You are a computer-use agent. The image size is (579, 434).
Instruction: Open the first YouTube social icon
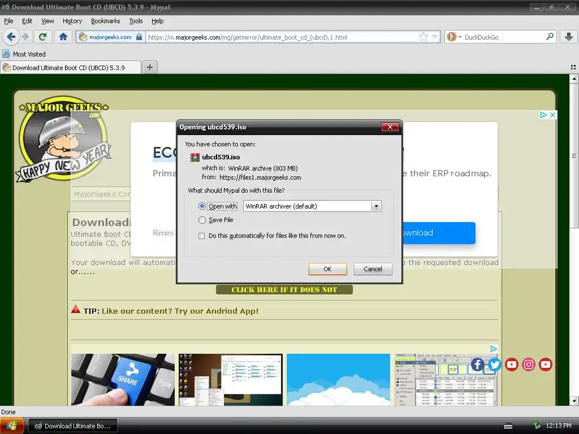tap(511, 364)
